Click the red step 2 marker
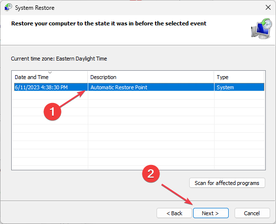Screen dimensions: 276x224 151,174
